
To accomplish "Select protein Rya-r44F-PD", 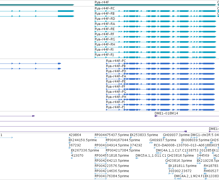I will click(116, 71).
